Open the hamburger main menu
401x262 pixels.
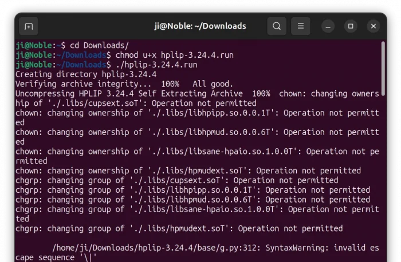tap(301, 26)
